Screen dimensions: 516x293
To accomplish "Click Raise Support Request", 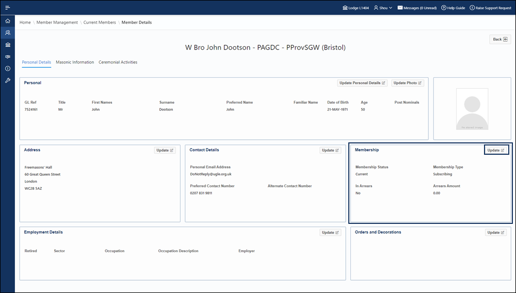I will pos(490,8).
